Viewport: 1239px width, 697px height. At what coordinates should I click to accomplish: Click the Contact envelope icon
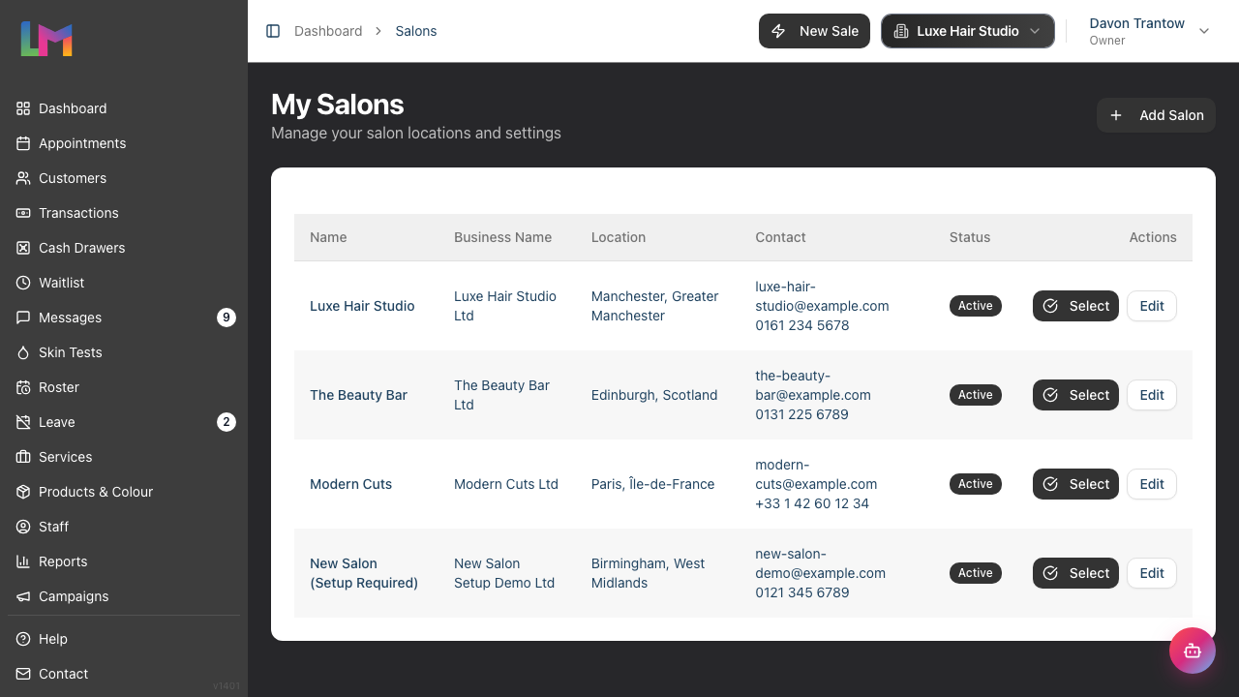[x=23, y=674]
